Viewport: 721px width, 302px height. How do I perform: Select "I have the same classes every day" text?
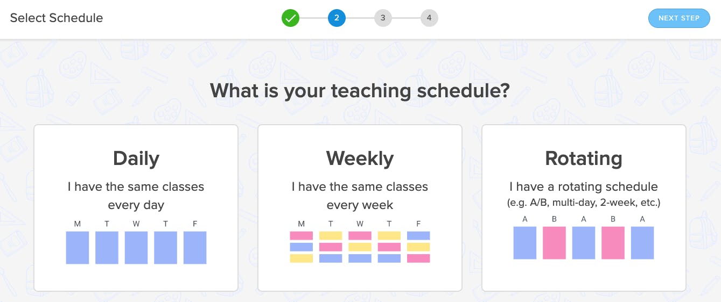coord(136,196)
